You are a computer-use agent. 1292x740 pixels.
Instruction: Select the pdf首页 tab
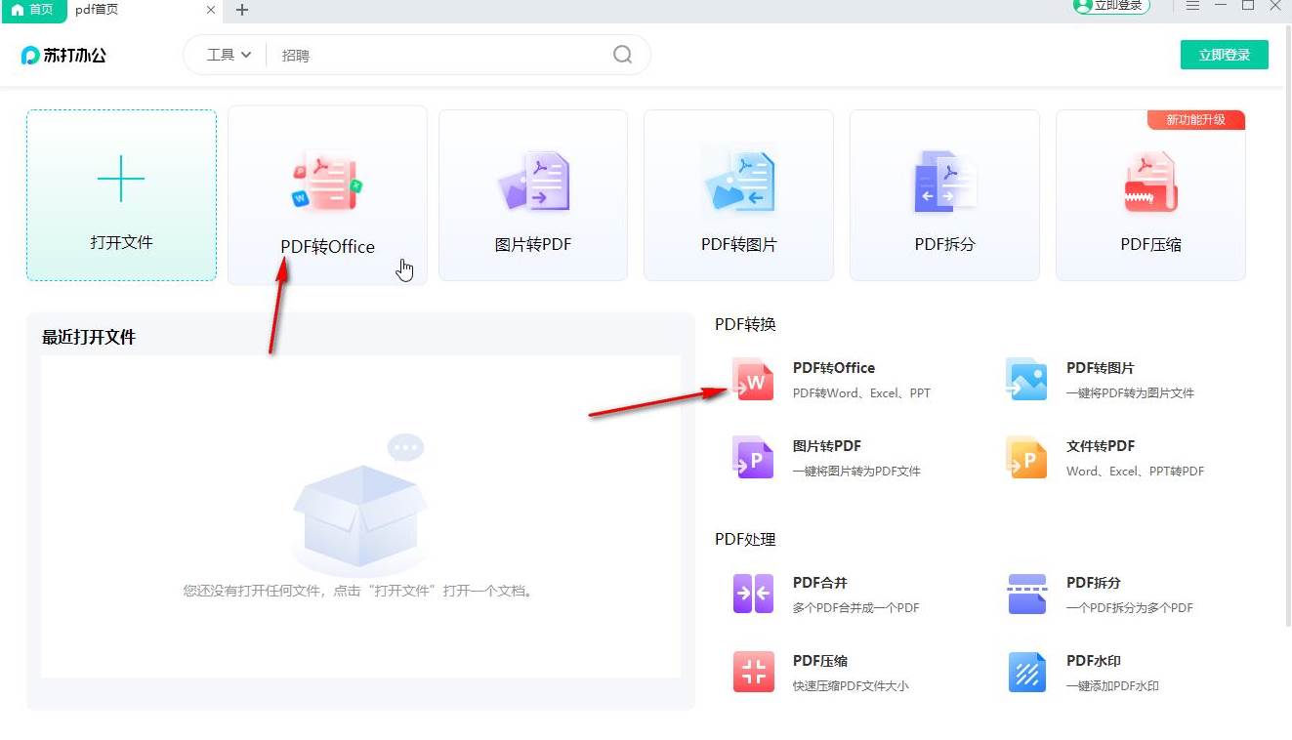(145, 10)
